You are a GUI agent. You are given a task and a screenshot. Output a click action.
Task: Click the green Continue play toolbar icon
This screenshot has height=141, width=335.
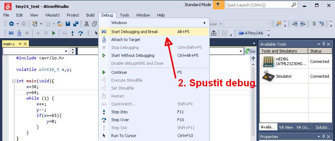[x=54, y=33]
